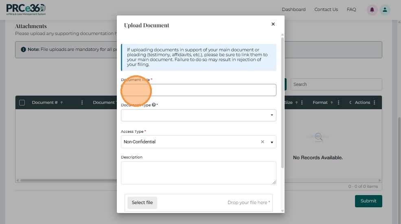
Task: Go to Dashboard
Action: [x=294, y=9]
